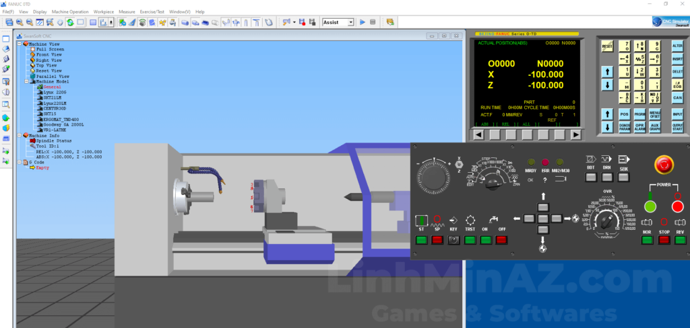Click the right arrow softkey below screen
The width and height of the screenshot is (690, 328).
click(x=576, y=135)
